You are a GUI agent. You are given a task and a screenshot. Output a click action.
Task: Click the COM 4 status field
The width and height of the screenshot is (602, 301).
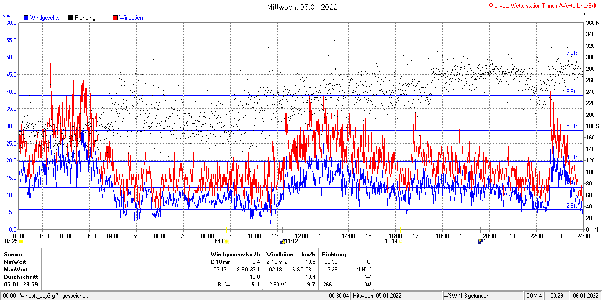click(534, 296)
